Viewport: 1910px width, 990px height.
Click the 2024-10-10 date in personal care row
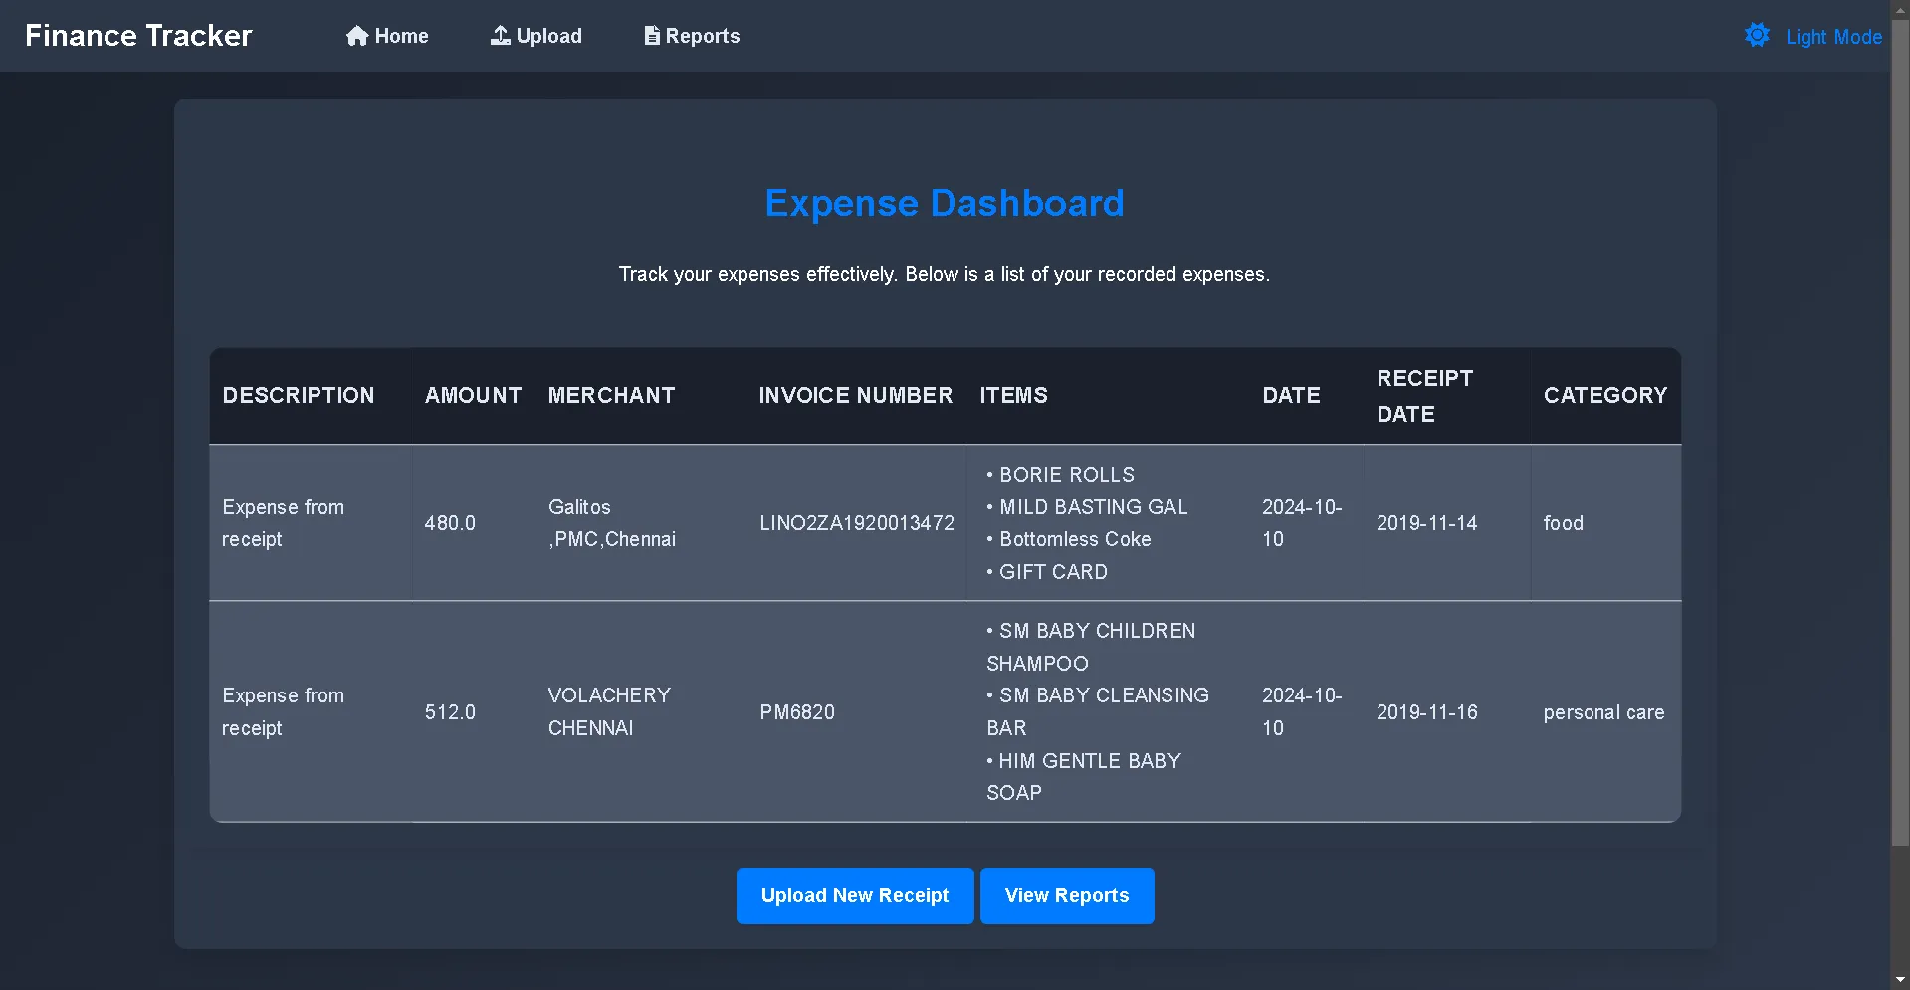coord(1302,711)
